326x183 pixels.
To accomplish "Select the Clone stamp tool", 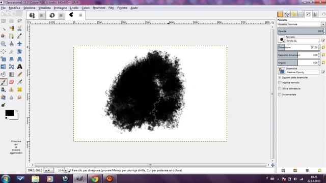I will coord(11,89).
